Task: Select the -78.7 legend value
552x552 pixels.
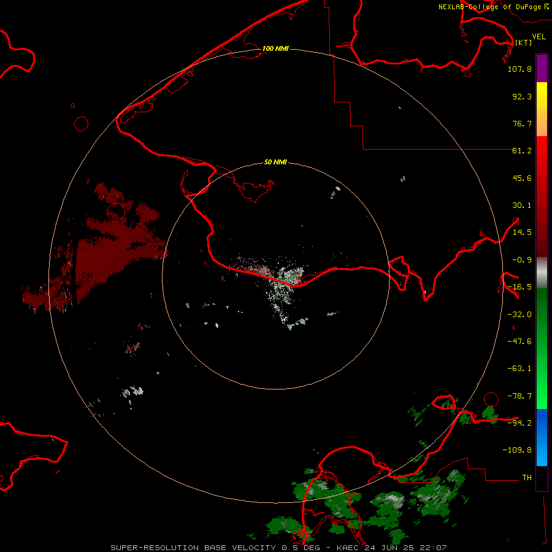Action: coord(519,396)
